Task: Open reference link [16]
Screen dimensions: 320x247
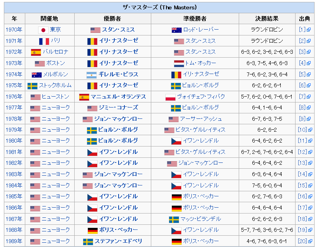Action: tap(303, 197)
